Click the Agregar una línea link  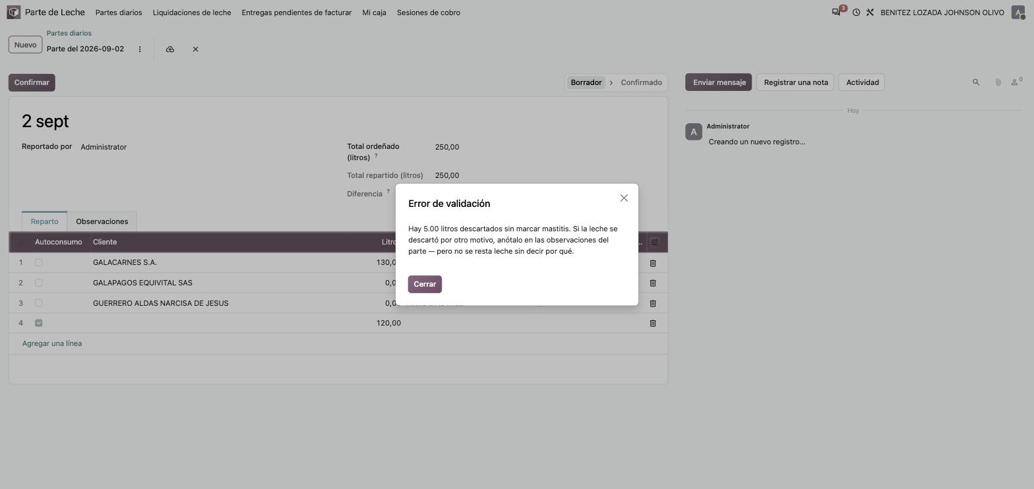click(x=52, y=343)
